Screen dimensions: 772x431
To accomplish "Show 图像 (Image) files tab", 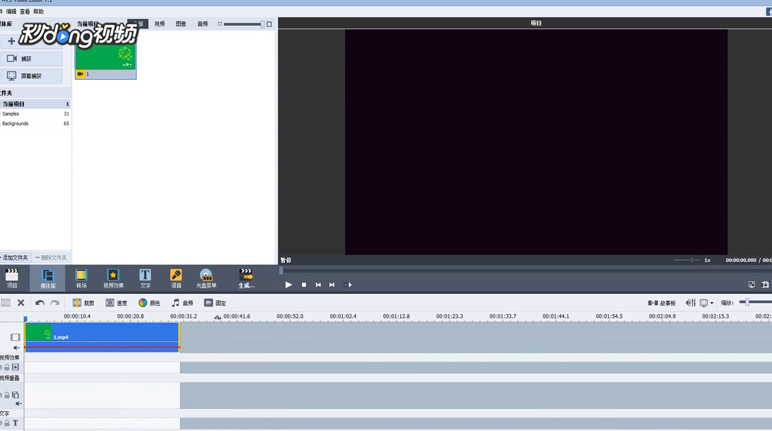I will [x=181, y=24].
